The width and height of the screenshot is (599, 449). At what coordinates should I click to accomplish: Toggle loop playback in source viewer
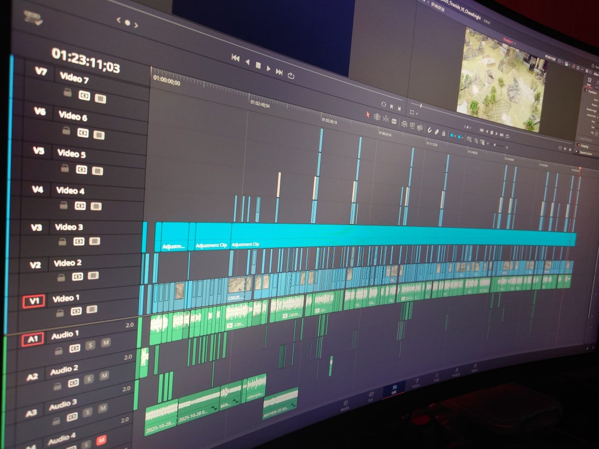click(291, 75)
